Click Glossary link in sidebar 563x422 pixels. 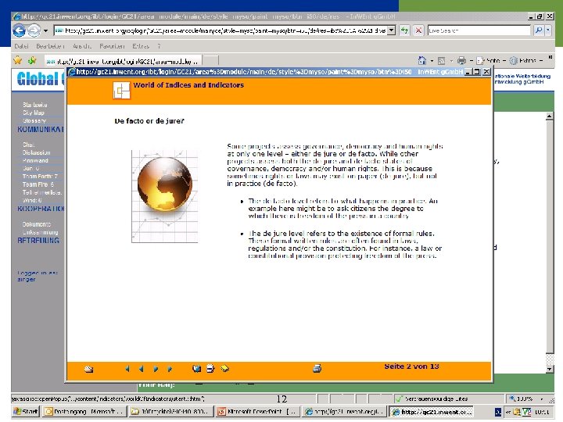[34, 120]
